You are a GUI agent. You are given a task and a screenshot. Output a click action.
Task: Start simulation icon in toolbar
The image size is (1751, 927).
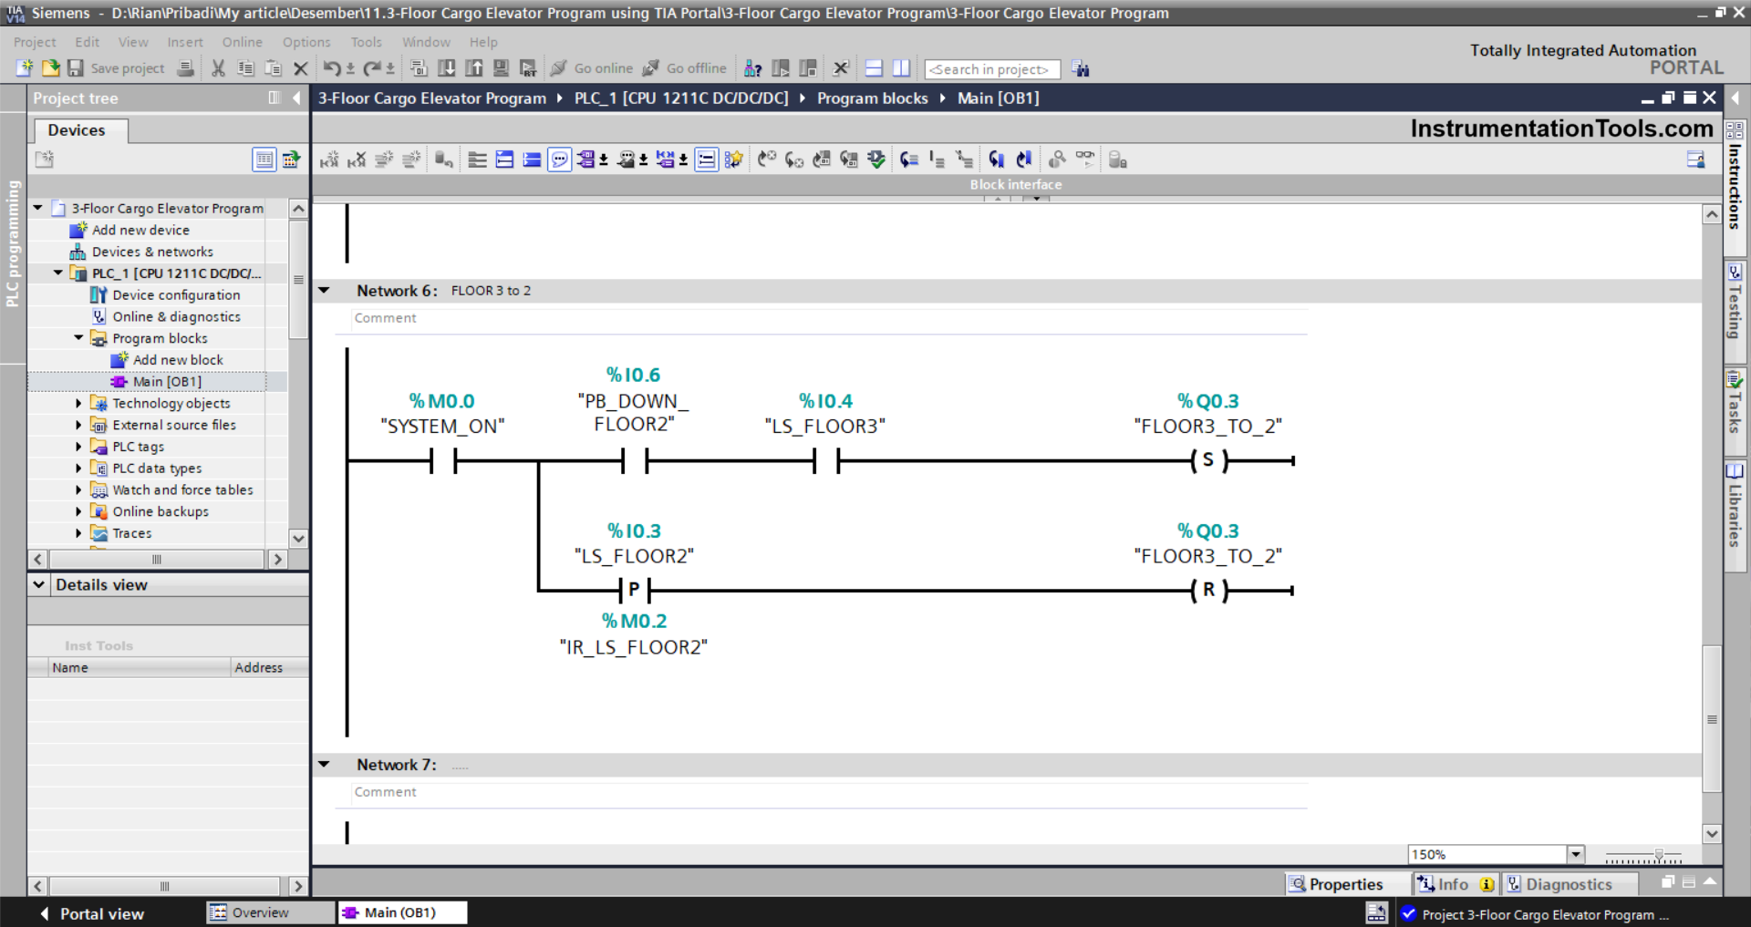pos(501,68)
